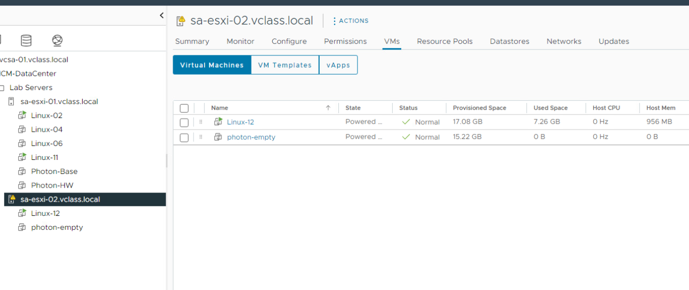This screenshot has height=290, width=689.
Task: Click the VM icon beside photon-empty in tree
Action: [22, 227]
